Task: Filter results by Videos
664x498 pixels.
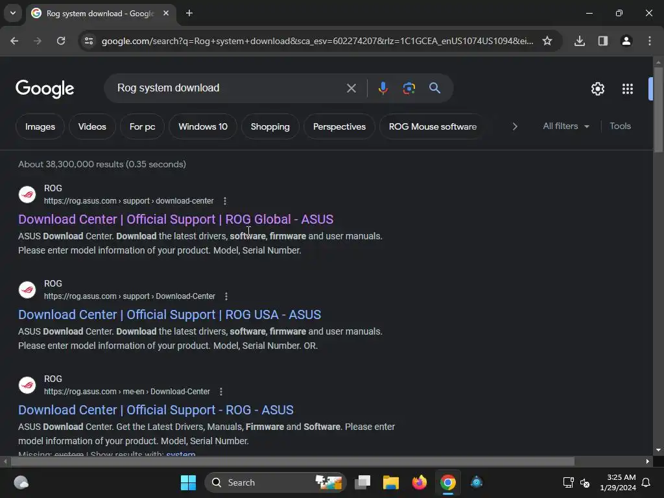Action: point(92,126)
